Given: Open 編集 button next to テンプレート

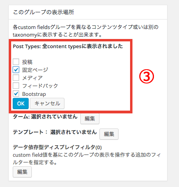Looking at the screenshot, I should pos(109,134).
